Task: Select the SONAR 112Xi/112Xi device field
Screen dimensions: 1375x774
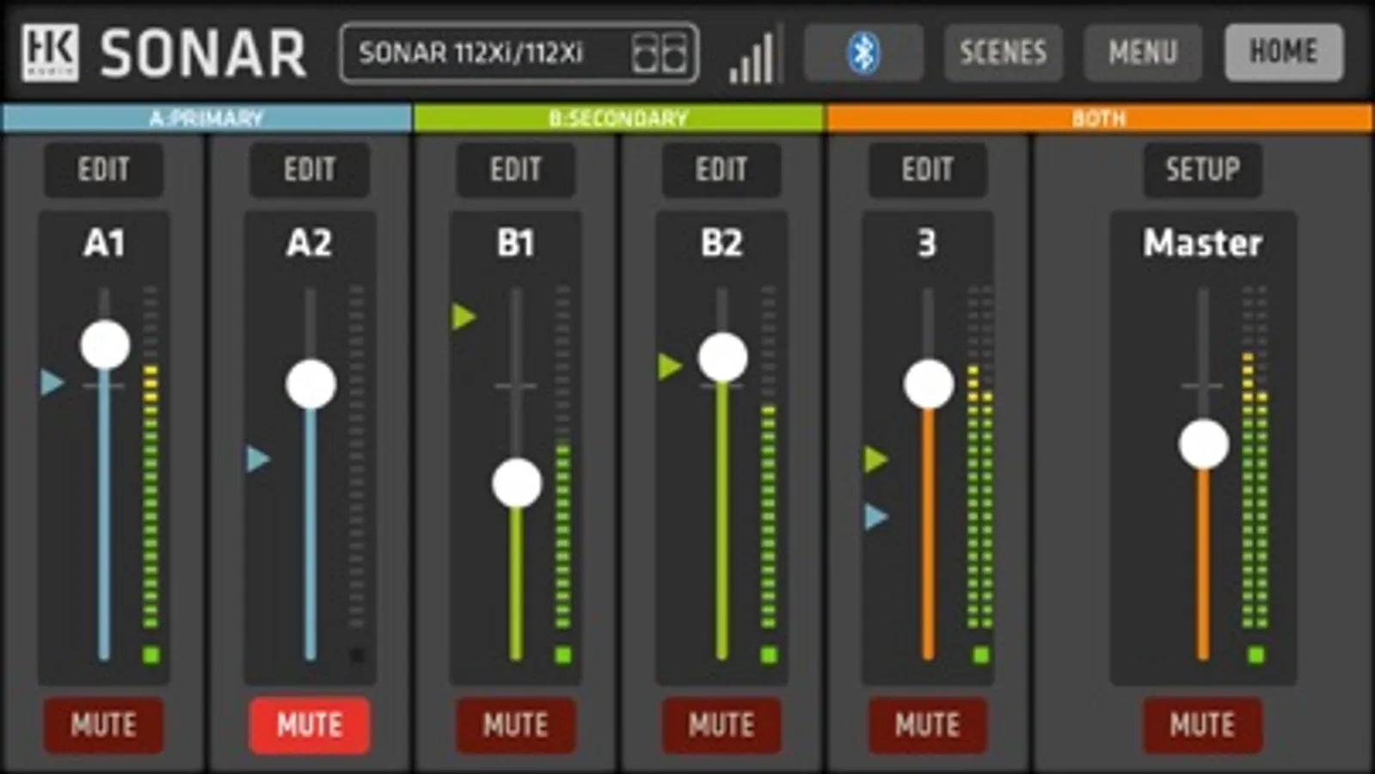Action: (x=519, y=53)
